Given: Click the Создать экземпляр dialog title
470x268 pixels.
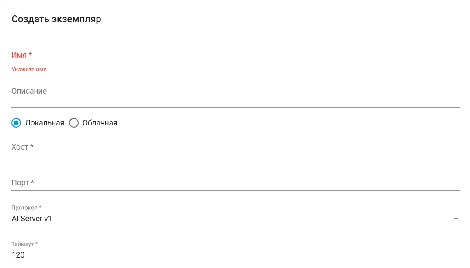Looking at the screenshot, I should (56, 19).
